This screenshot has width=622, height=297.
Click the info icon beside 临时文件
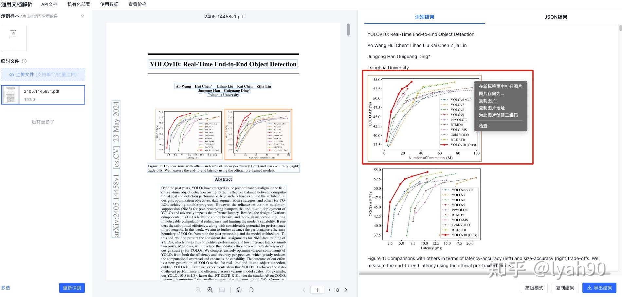point(24,61)
